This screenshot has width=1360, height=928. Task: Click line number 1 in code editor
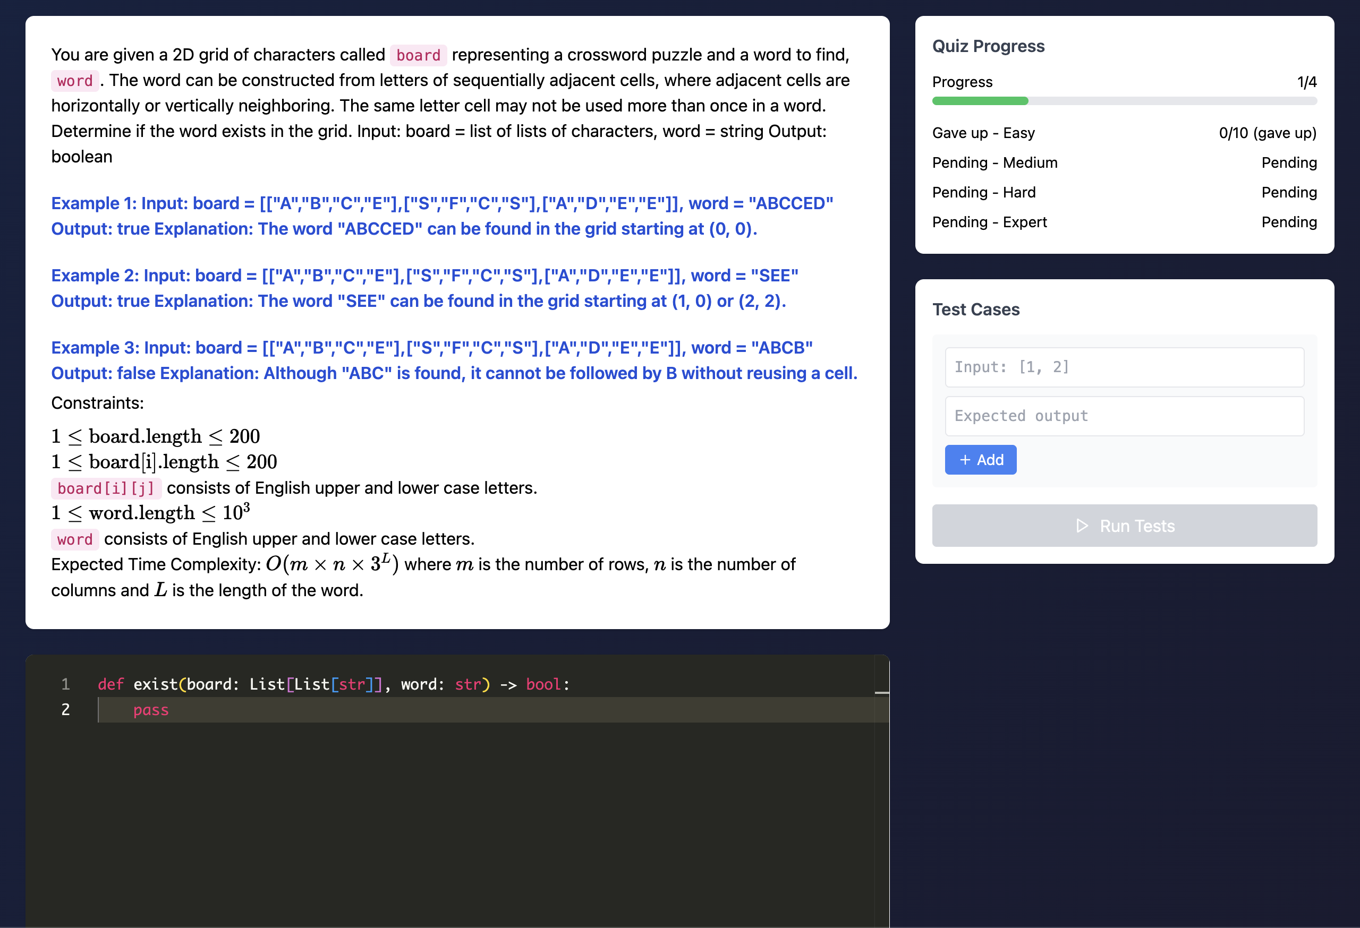coord(65,684)
